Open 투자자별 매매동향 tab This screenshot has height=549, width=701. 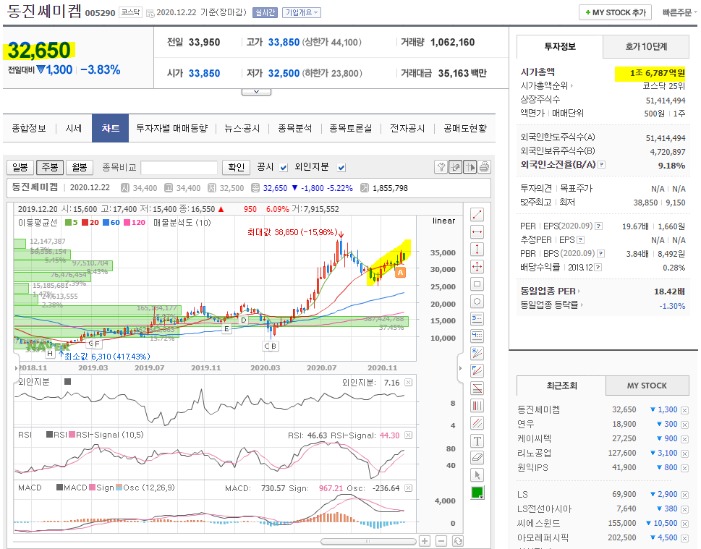tap(172, 128)
